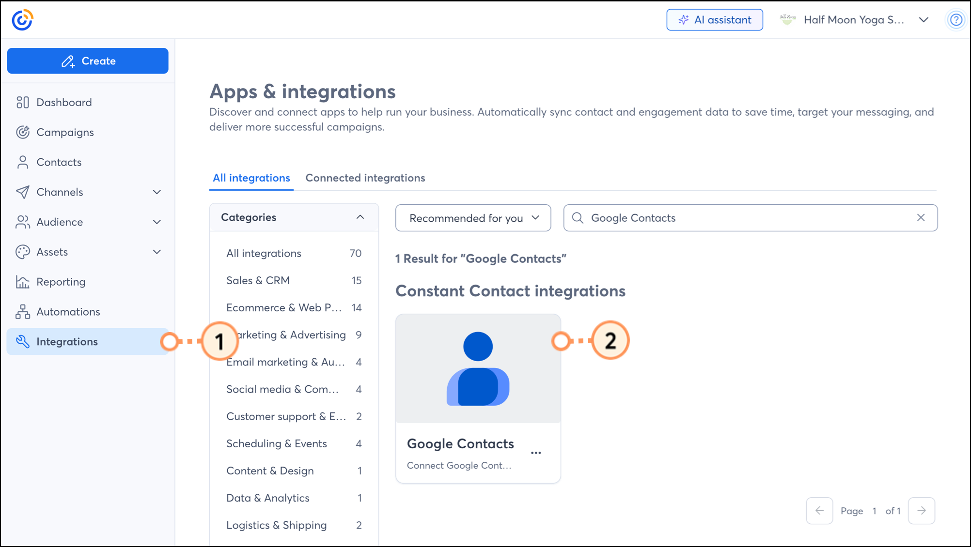
Task: Go to Contacts in sidebar
Action: coord(59,162)
